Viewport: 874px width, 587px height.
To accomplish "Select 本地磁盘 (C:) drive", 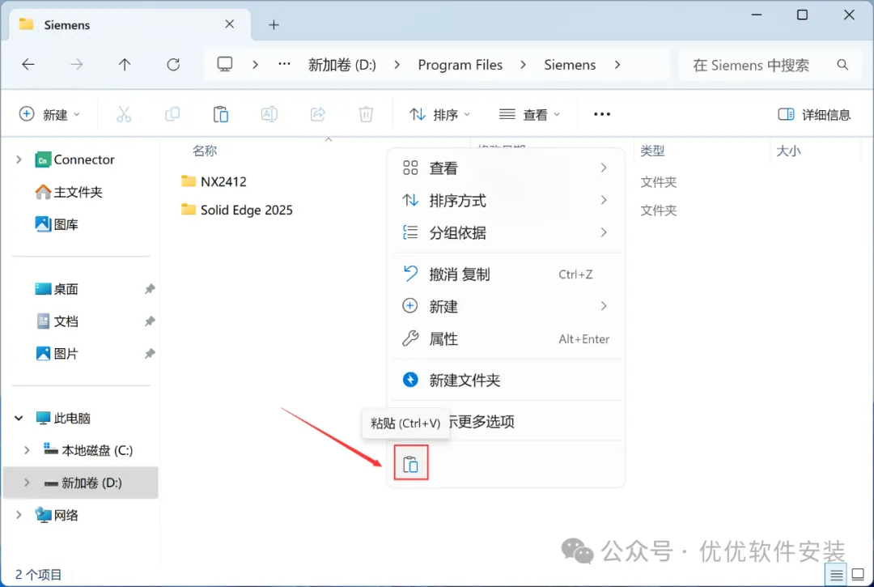I will tap(89, 450).
